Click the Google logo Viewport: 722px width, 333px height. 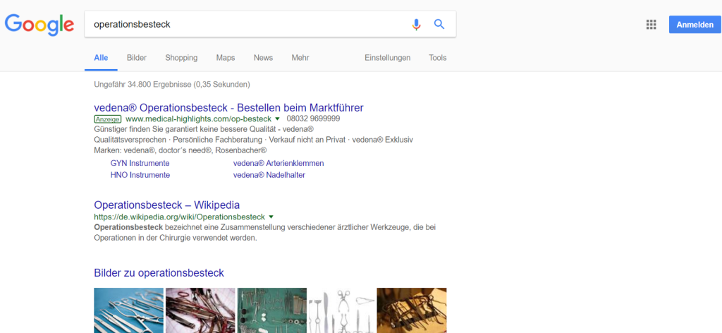39,25
